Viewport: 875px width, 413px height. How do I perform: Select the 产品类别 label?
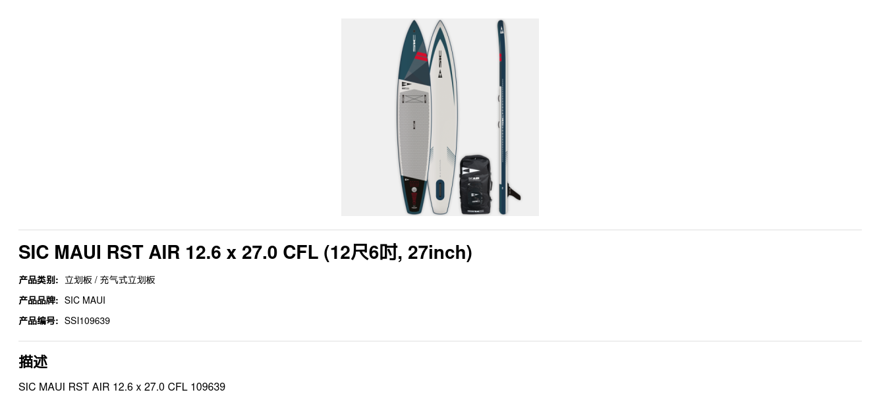pyautogui.click(x=38, y=280)
